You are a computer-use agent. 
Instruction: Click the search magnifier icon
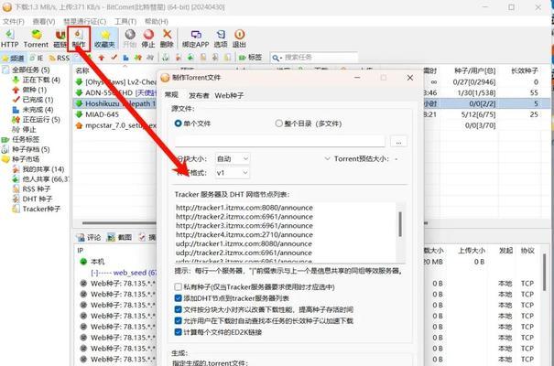275,58
